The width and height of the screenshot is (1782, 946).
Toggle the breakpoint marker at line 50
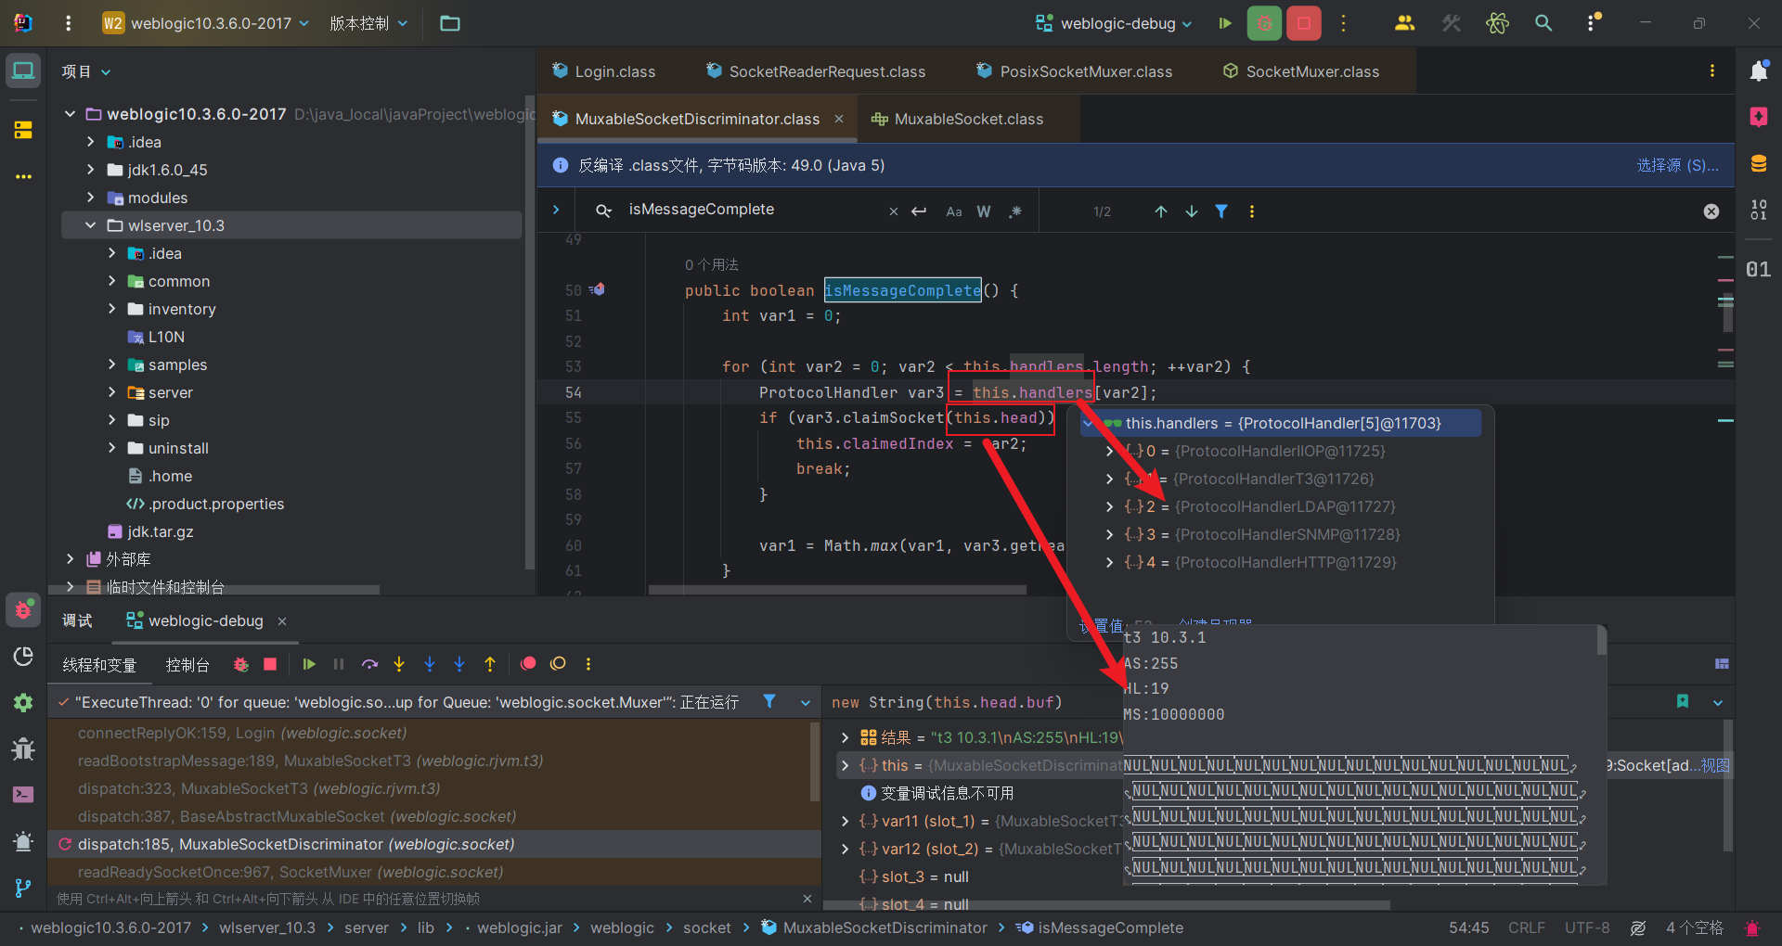click(x=597, y=289)
